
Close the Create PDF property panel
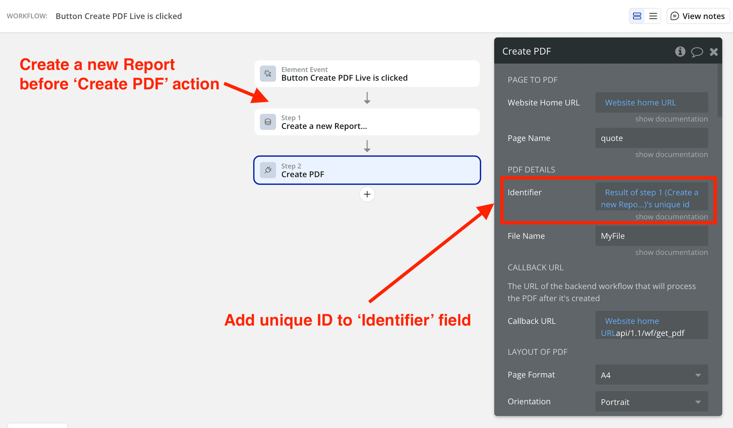pos(714,51)
